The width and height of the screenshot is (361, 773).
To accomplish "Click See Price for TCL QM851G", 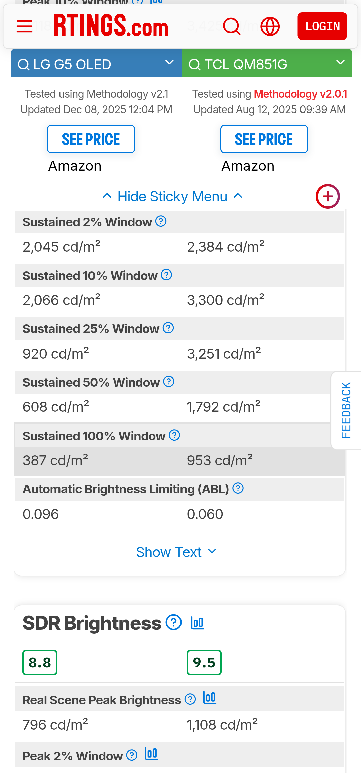I will (x=264, y=139).
